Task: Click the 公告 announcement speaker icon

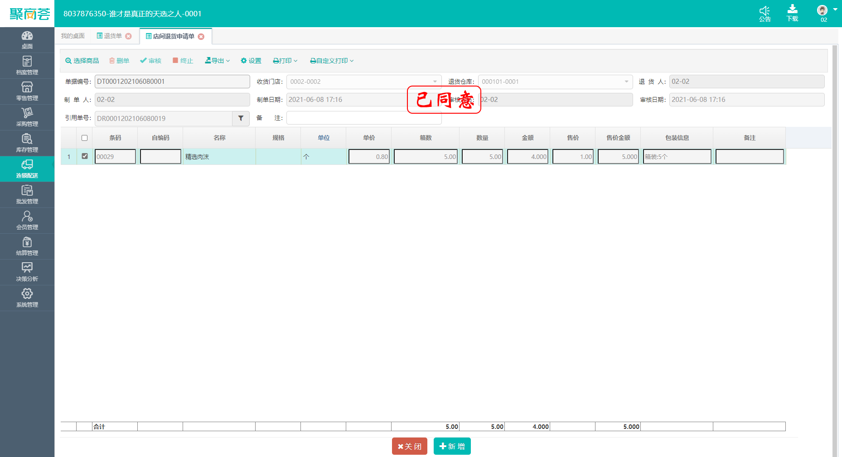Action: [x=765, y=14]
